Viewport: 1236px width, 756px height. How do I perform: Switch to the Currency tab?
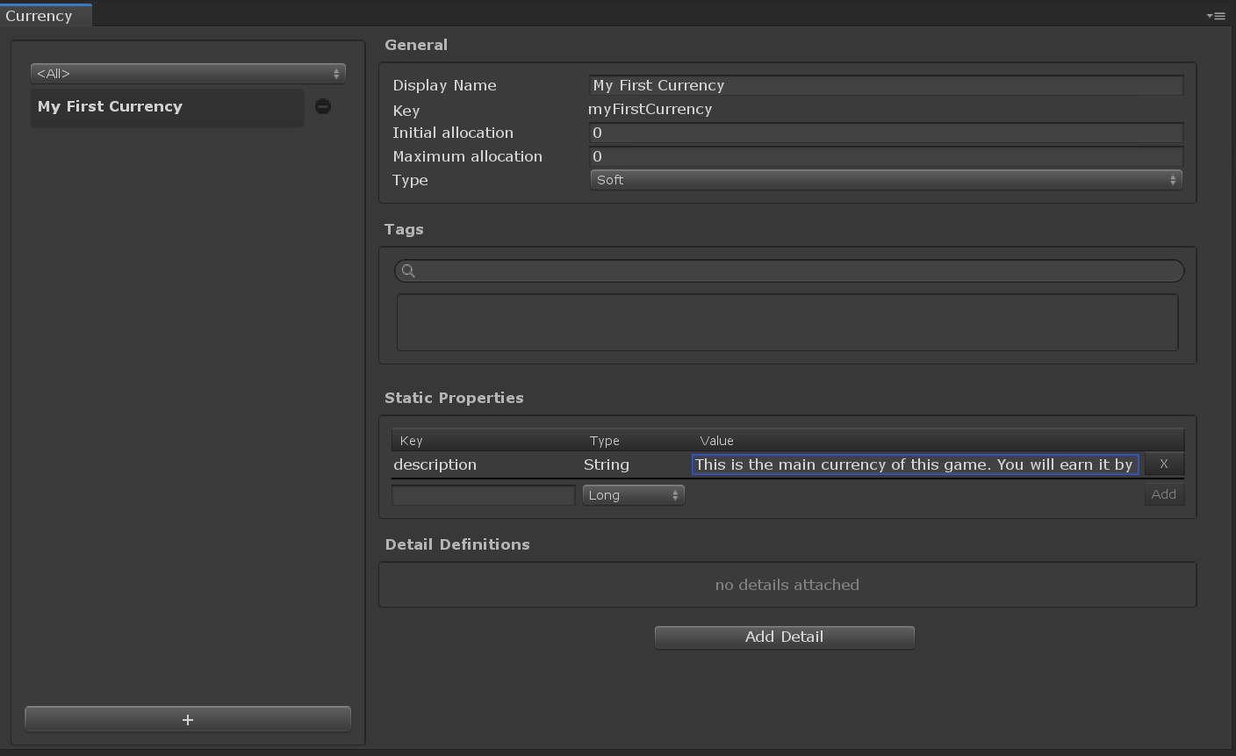click(46, 15)
